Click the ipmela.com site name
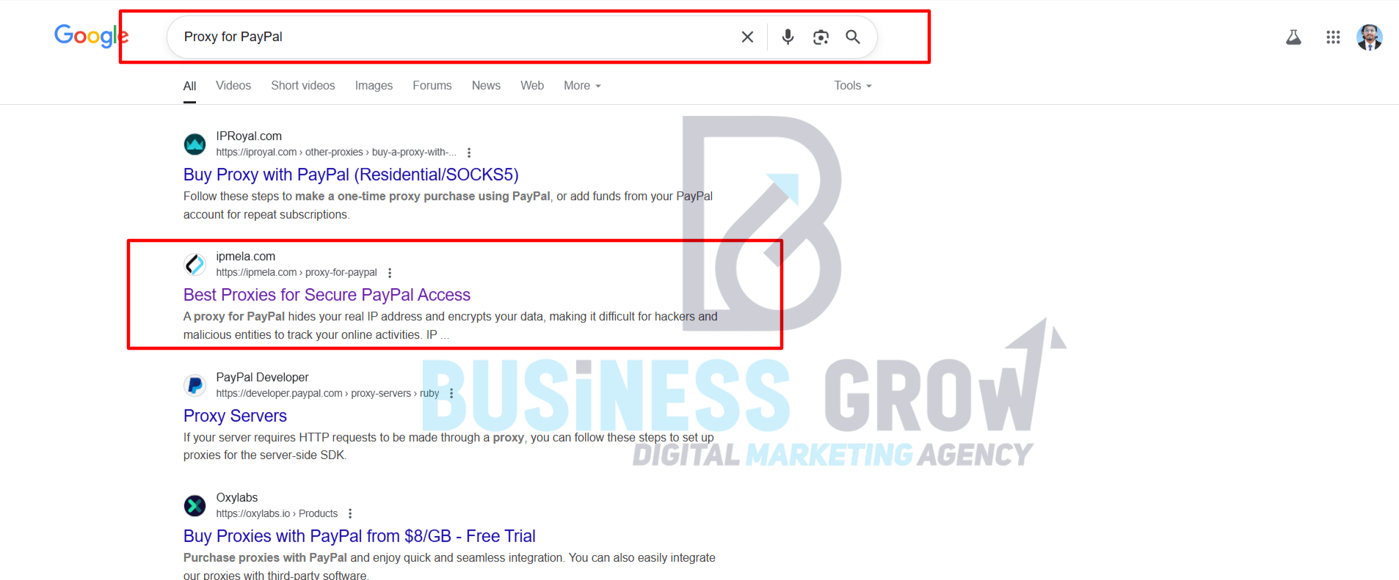 (x=246, y=257)
